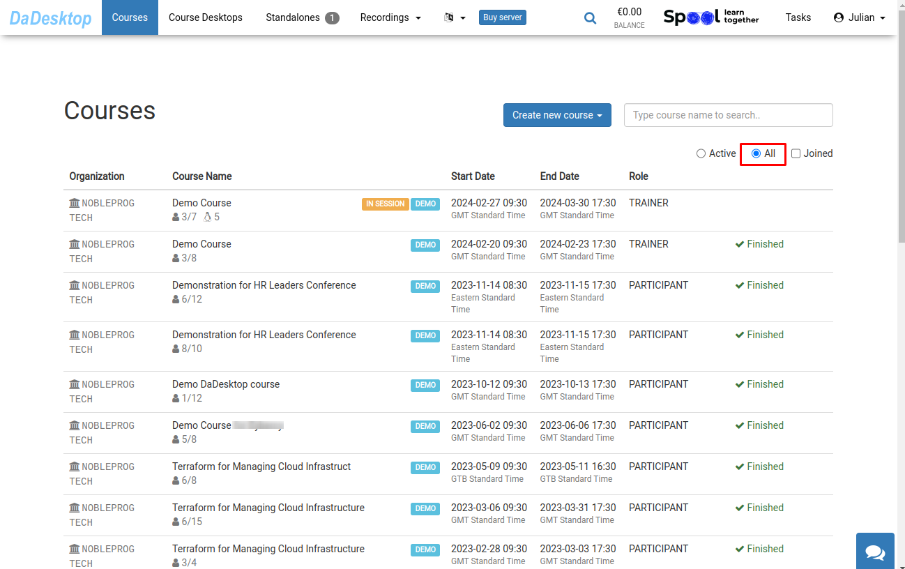Viewport: 905px width, 569px height.
Task: Click the participants icon showing 6/12
Action: [176, 299]
